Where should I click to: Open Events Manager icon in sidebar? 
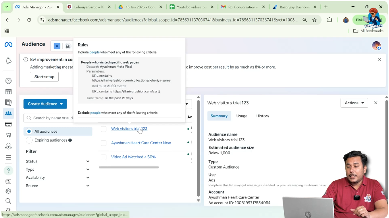(8, 146)
